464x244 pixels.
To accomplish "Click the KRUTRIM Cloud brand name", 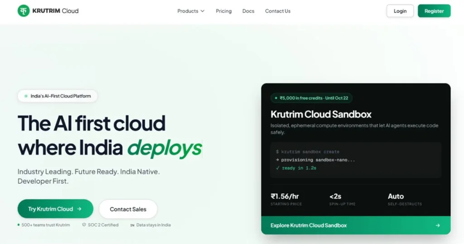I will (55, 11).
